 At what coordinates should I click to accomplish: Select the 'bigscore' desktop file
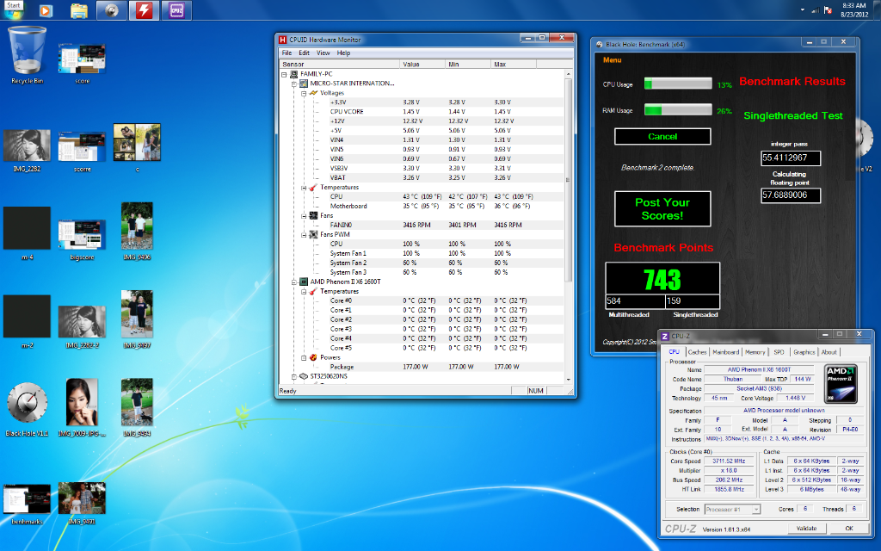click(82, 240)
